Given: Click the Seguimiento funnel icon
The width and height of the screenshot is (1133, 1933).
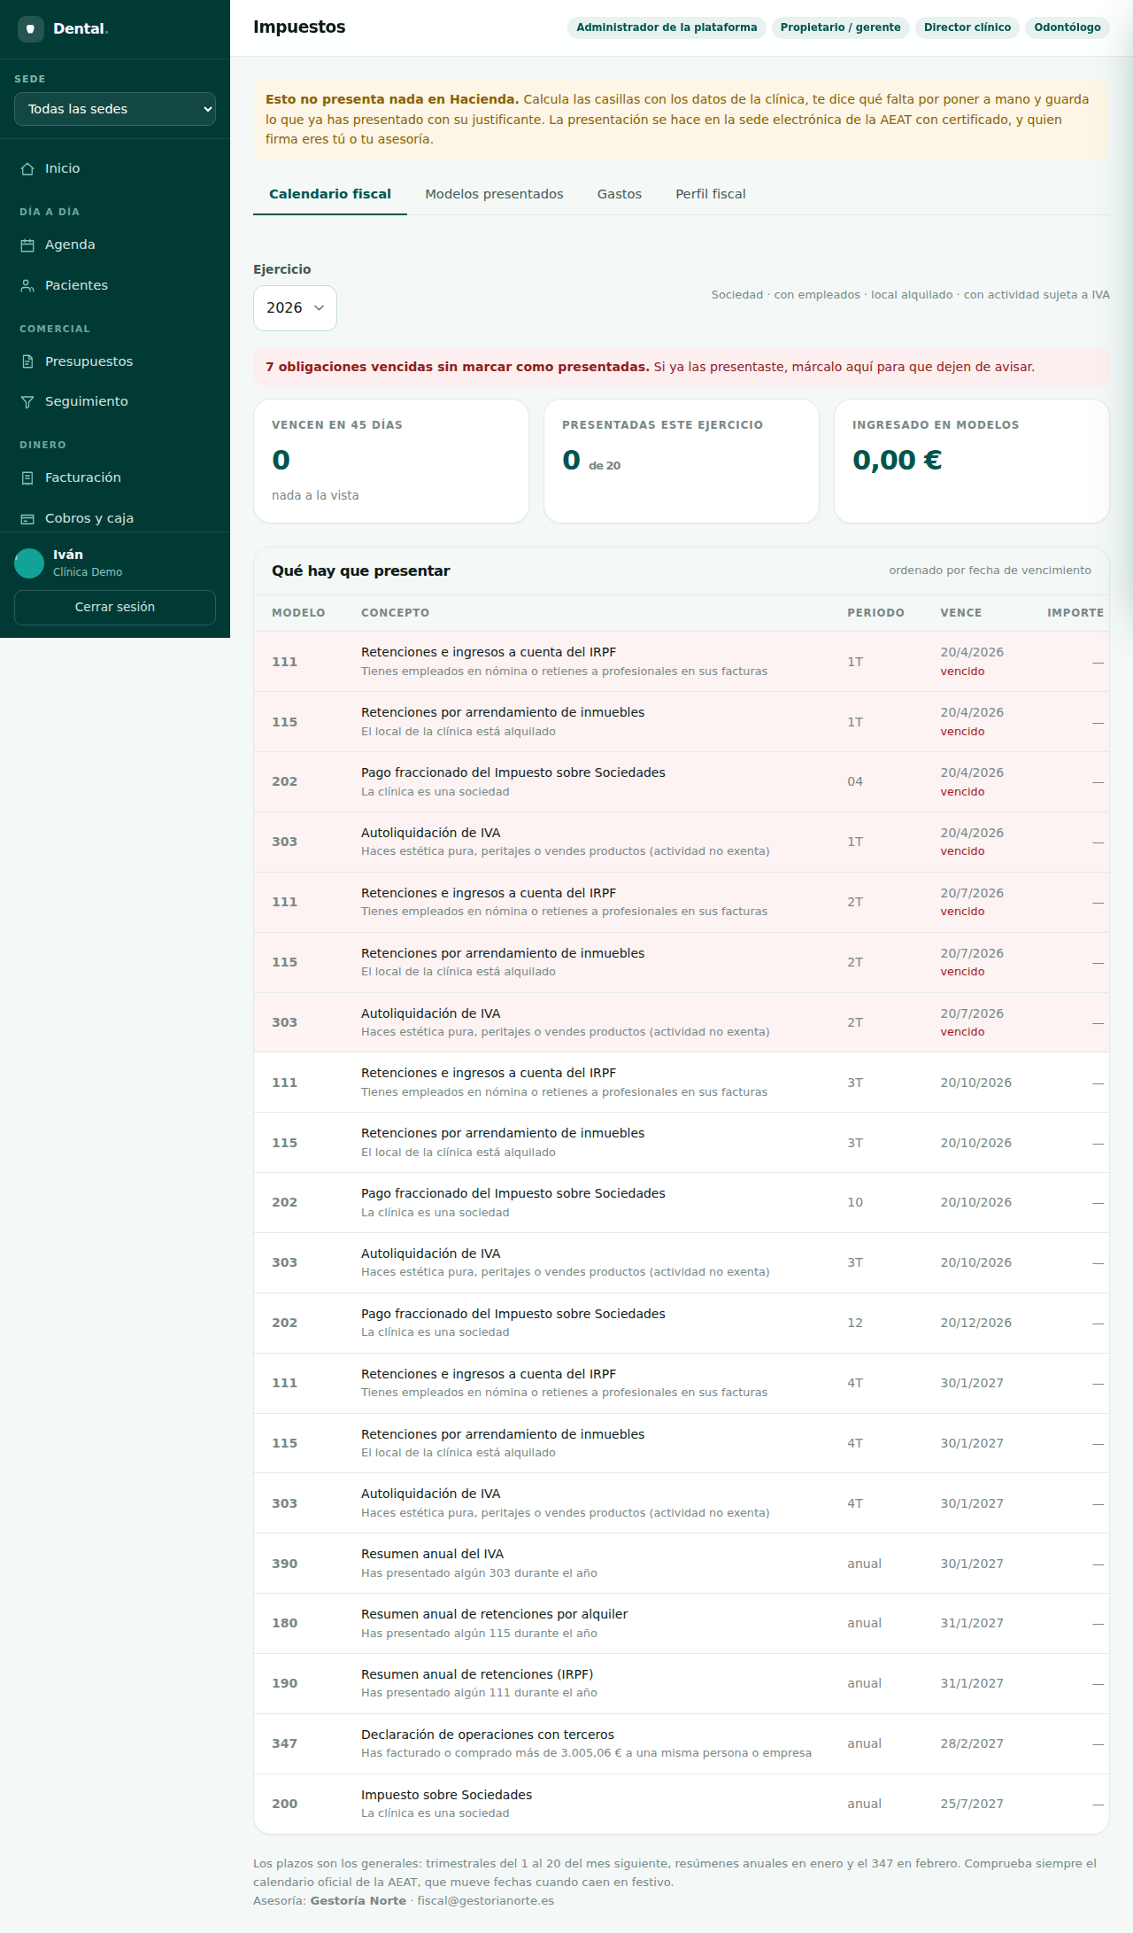Looking at the screenshot, I should click(27, 401).
